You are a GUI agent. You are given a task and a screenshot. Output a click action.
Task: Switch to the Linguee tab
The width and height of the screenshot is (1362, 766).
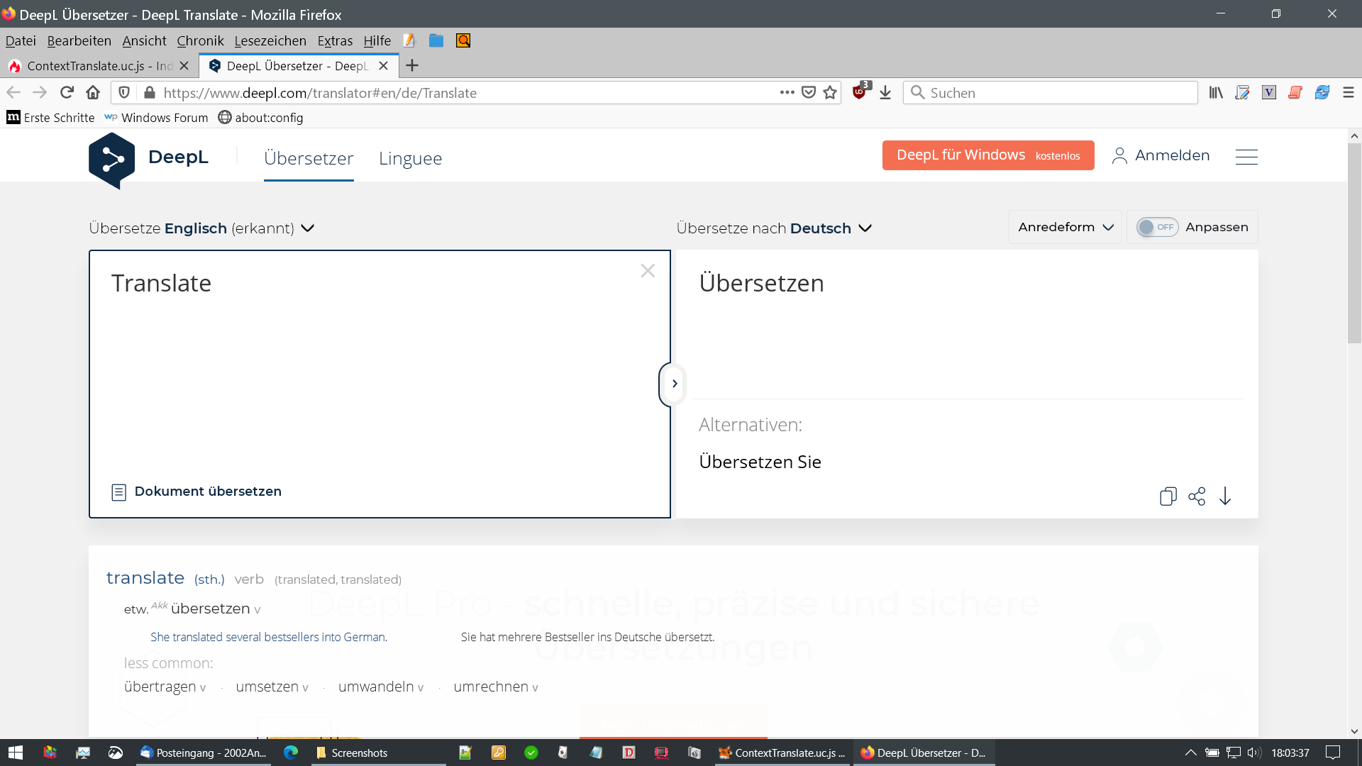pyautogui.click(x=410, y=159)
